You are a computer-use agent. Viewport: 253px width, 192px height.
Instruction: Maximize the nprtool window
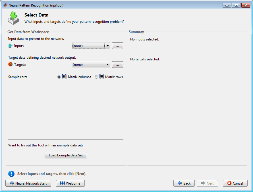coord(237,5)
